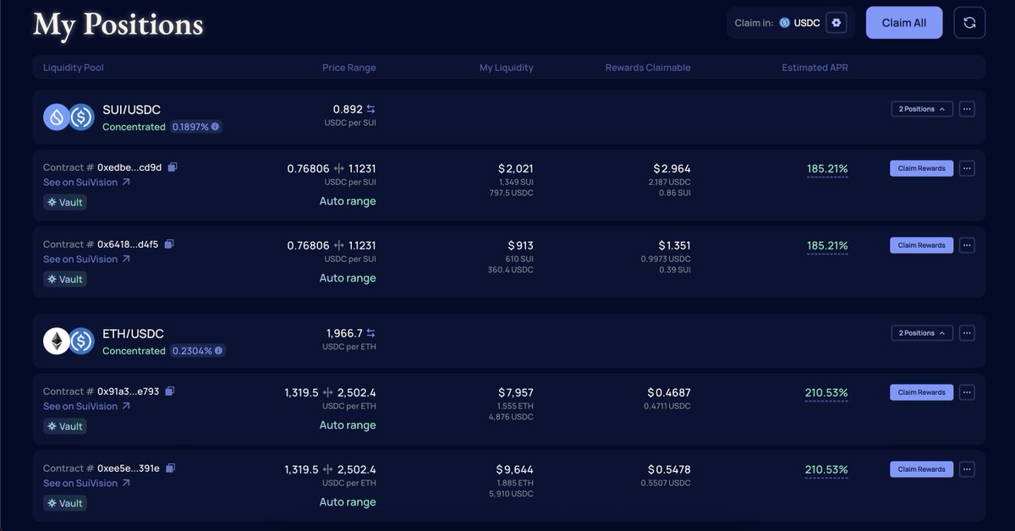
Task: Collapse the ETH/USDC 2 Positions dropdown
Action: [922, 333]
